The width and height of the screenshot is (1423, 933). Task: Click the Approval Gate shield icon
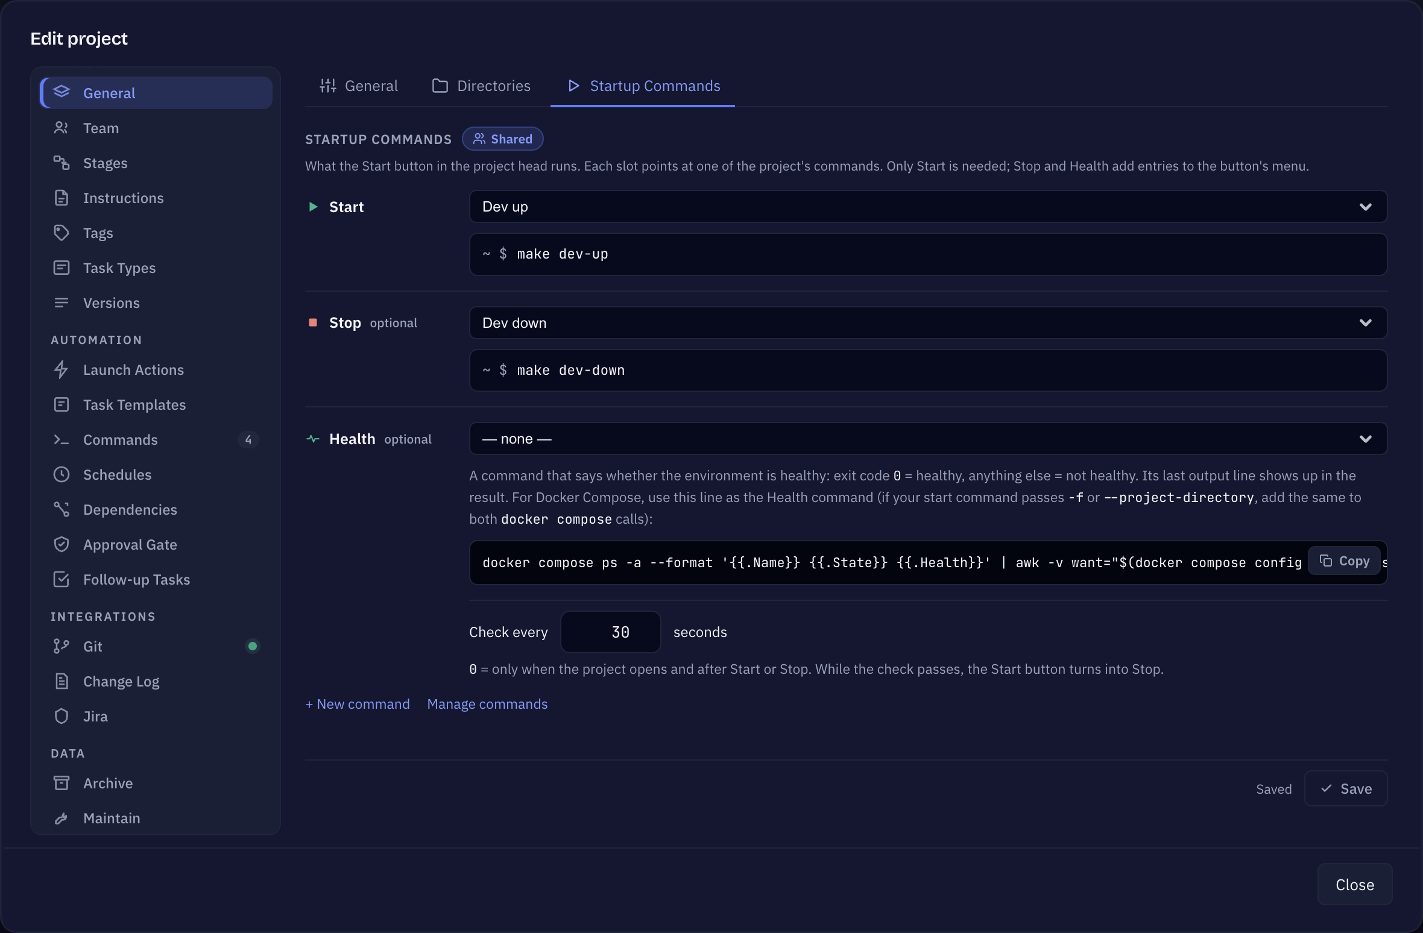coord(61,544)
